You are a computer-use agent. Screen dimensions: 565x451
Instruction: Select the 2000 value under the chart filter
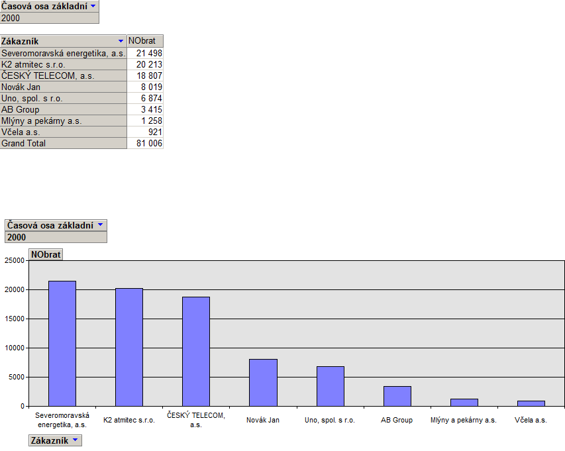56,237
